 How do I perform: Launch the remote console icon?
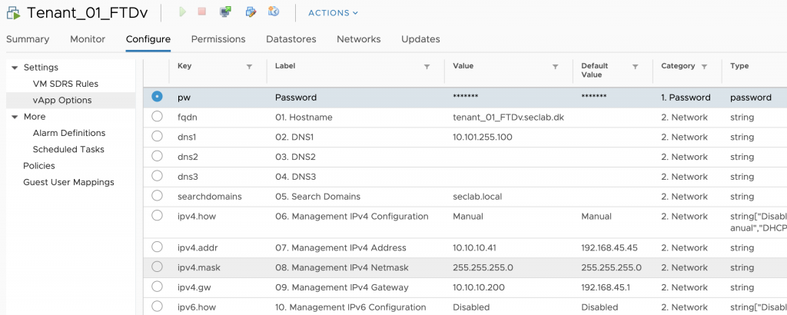[x=225, y=12]
